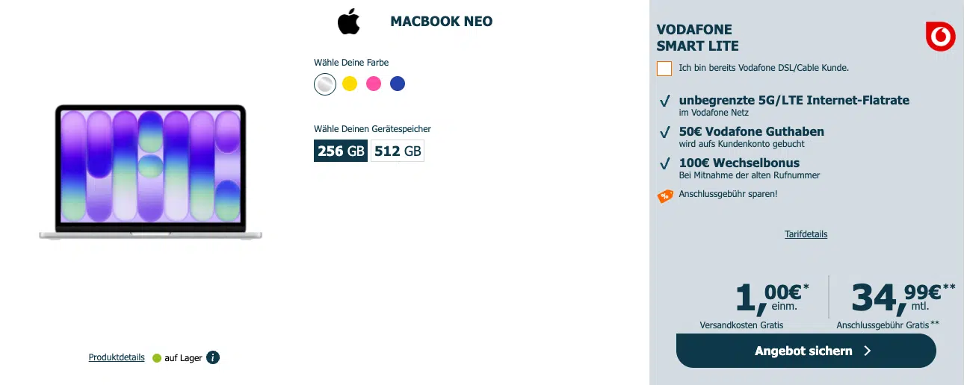
Task: Click the MacBook Neo product image
Action: [150, 172]
